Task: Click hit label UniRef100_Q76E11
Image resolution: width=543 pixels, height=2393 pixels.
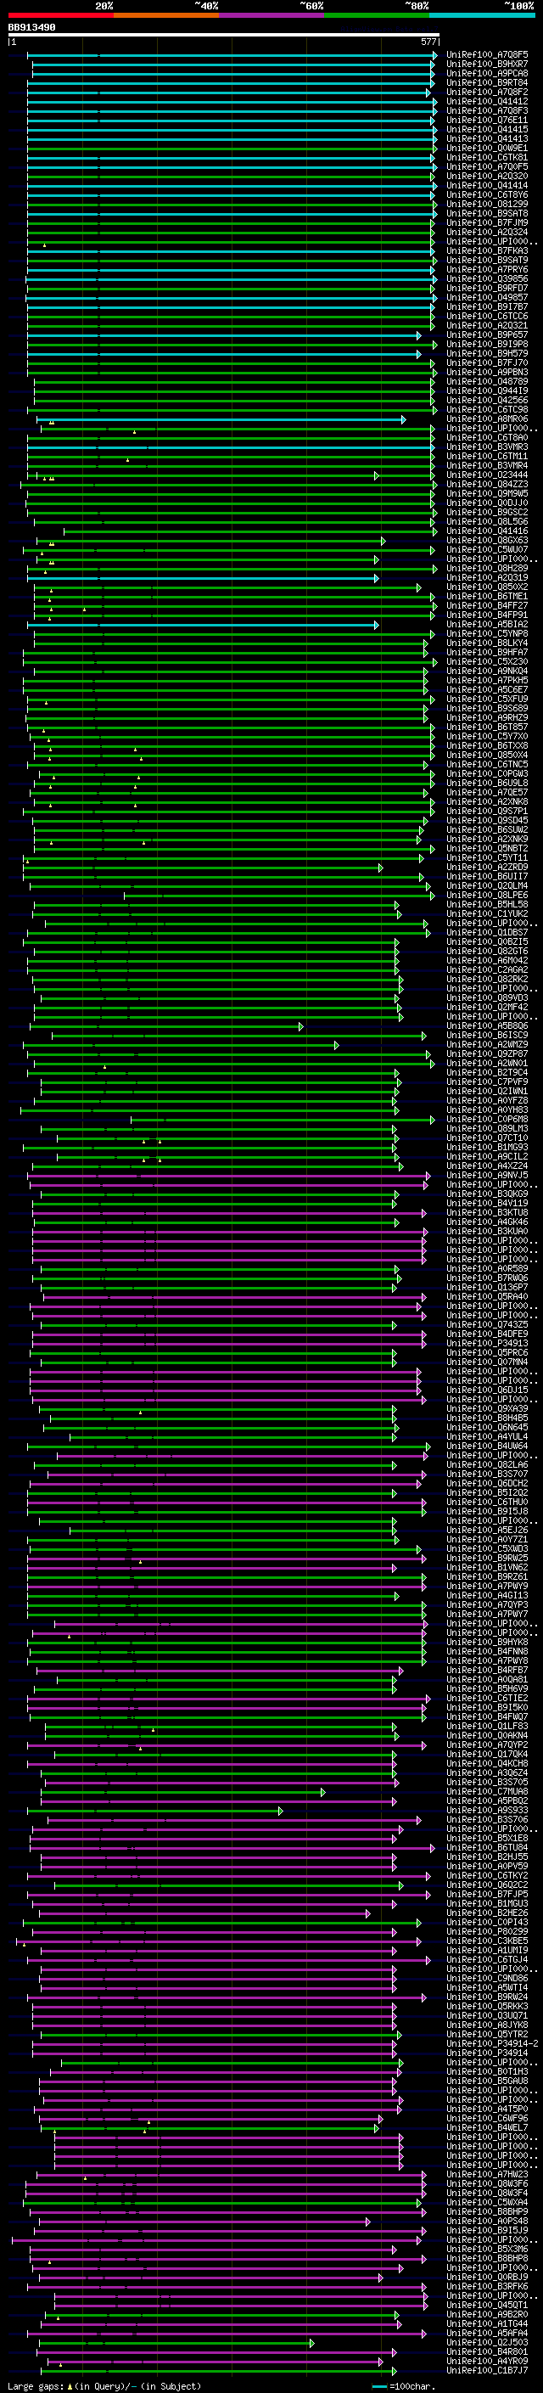Action: (487, 120)
